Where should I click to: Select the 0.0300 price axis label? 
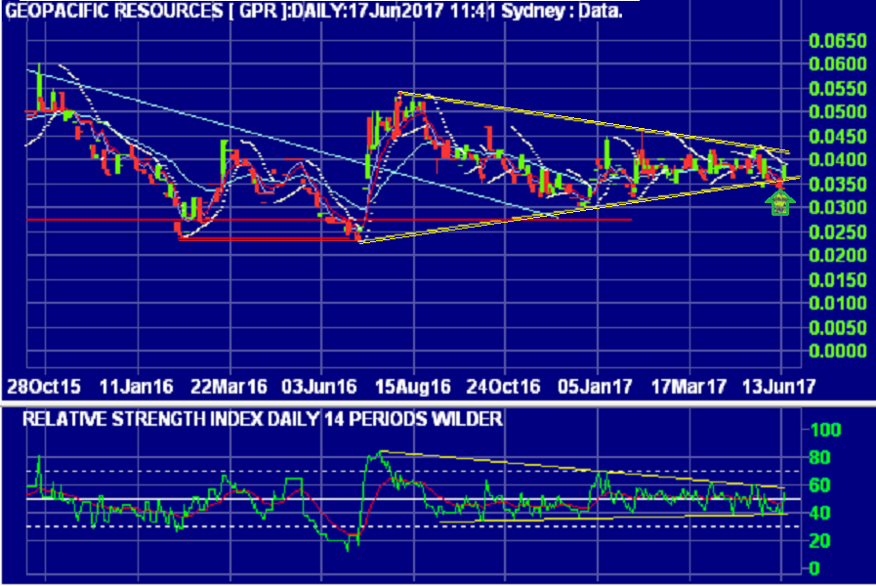pos(839,207)
